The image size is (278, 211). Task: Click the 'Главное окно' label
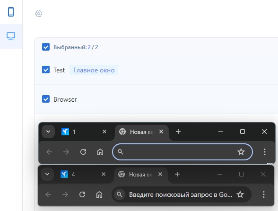[94, 70]
